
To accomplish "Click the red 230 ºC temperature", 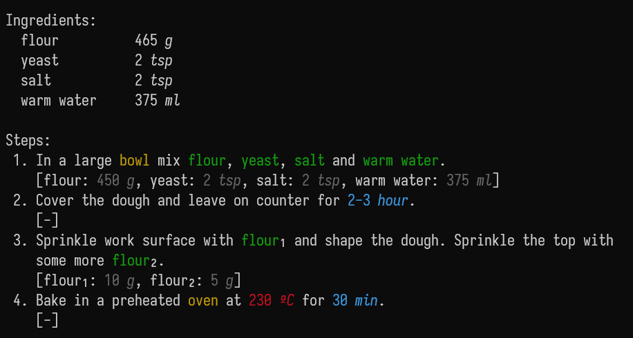I will [272, 301].
